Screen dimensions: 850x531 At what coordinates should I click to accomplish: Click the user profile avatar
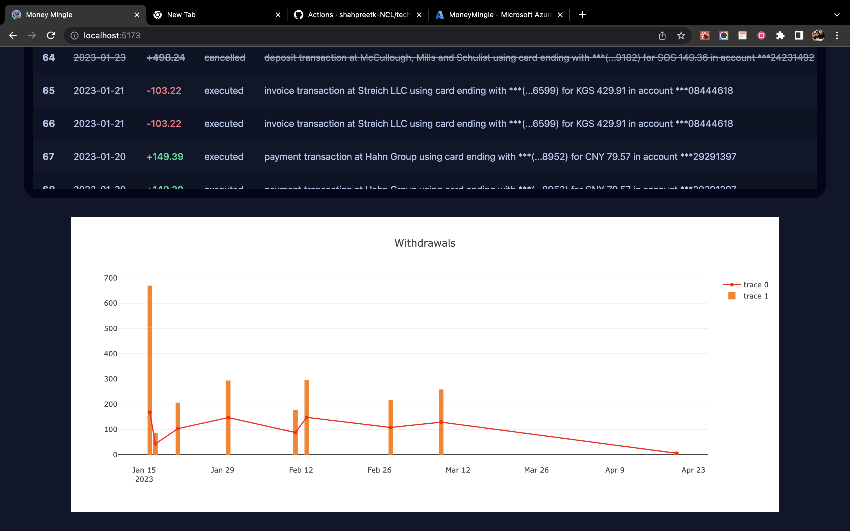(x=818, y=35)
